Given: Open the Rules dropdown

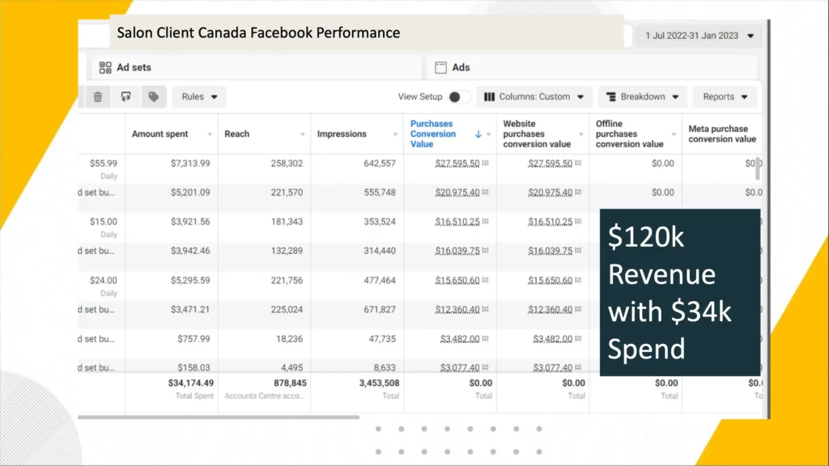Looking at the screenshot, I should click(199, 97).
